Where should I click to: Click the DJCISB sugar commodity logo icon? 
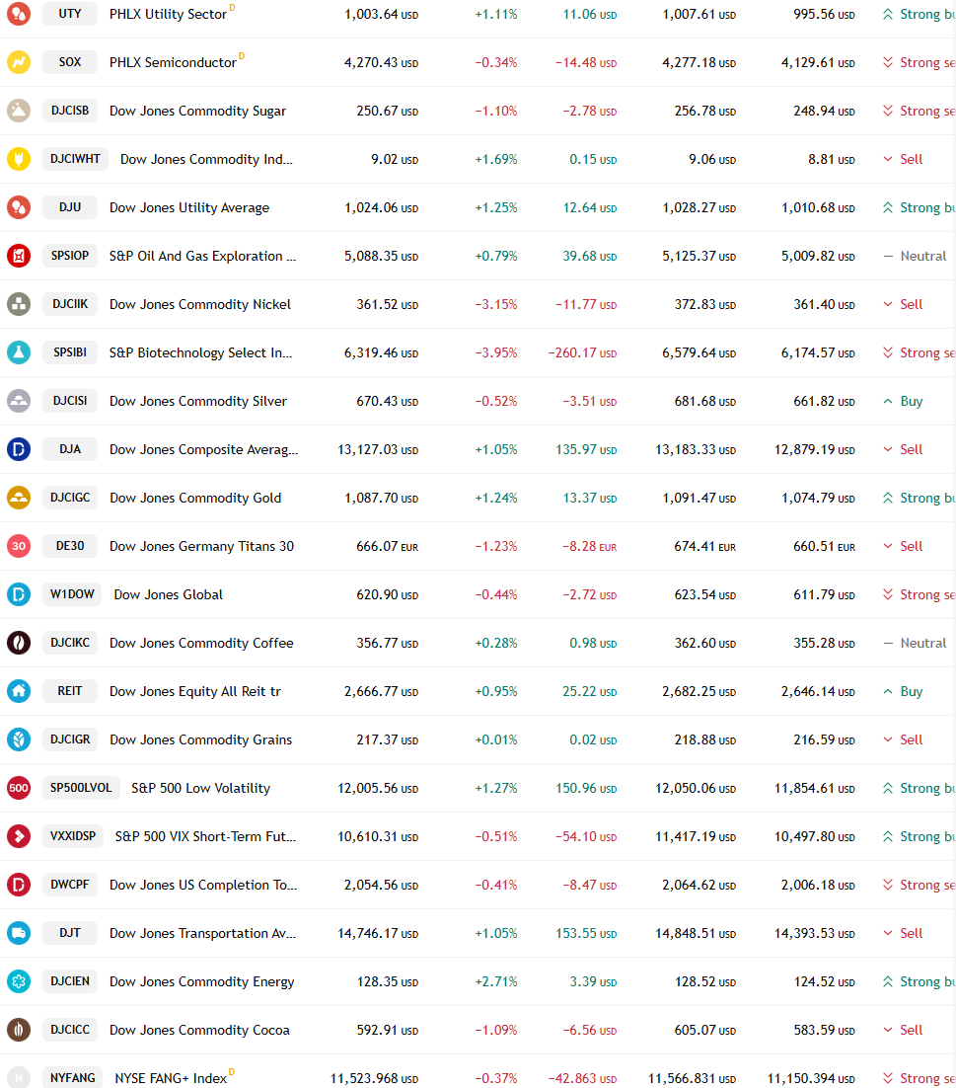[x=19, y=111]
